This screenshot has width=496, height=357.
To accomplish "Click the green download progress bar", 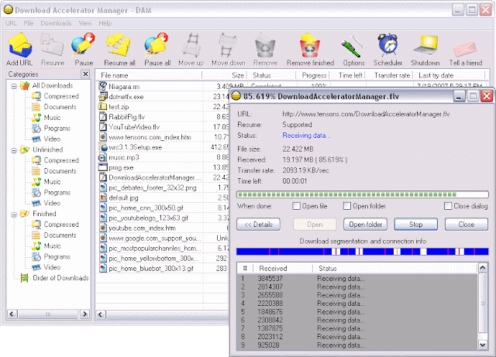I will tap(363, 194).
